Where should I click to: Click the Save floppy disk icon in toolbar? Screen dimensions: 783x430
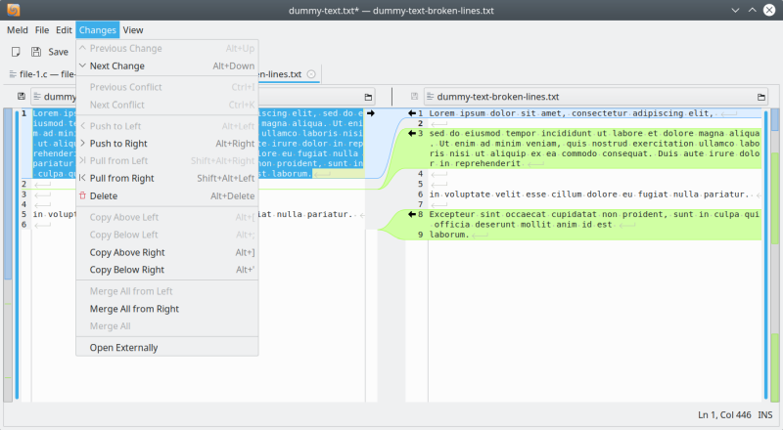36,52
